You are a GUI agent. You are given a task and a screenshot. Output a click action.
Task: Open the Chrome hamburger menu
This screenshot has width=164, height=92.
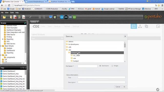coord(162,5)
